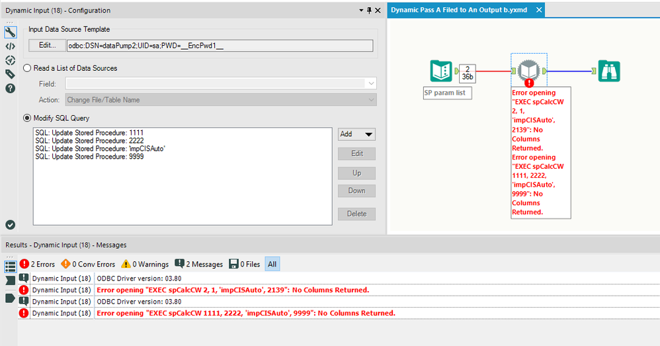Select error row for spCalcCW 1111, 2222

point(339,313)
